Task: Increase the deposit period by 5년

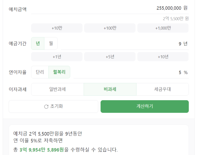Action: 110,57
